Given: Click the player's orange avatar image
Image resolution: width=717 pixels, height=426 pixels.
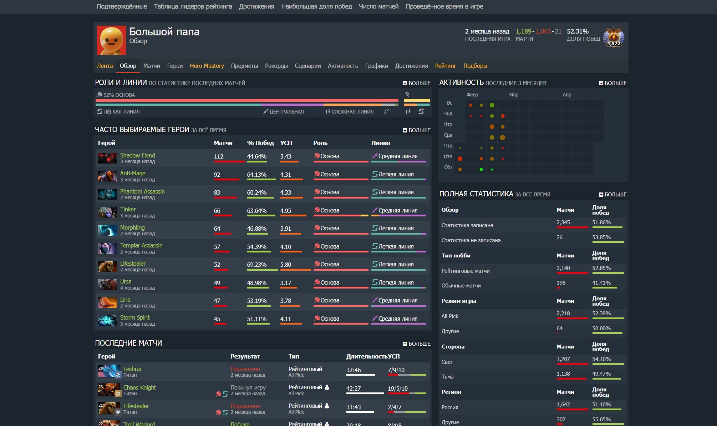Looking at the screenshot, I should (x=111, y=40).
